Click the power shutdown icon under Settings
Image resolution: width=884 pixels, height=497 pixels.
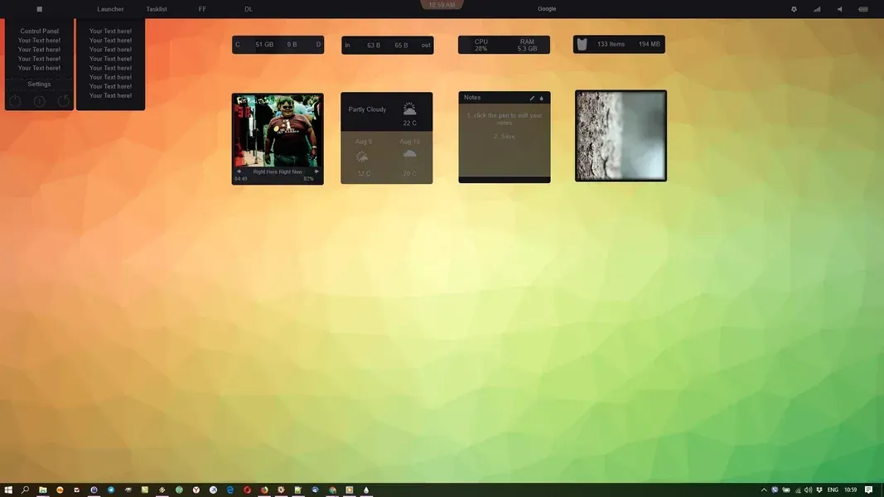click(15, 101)
